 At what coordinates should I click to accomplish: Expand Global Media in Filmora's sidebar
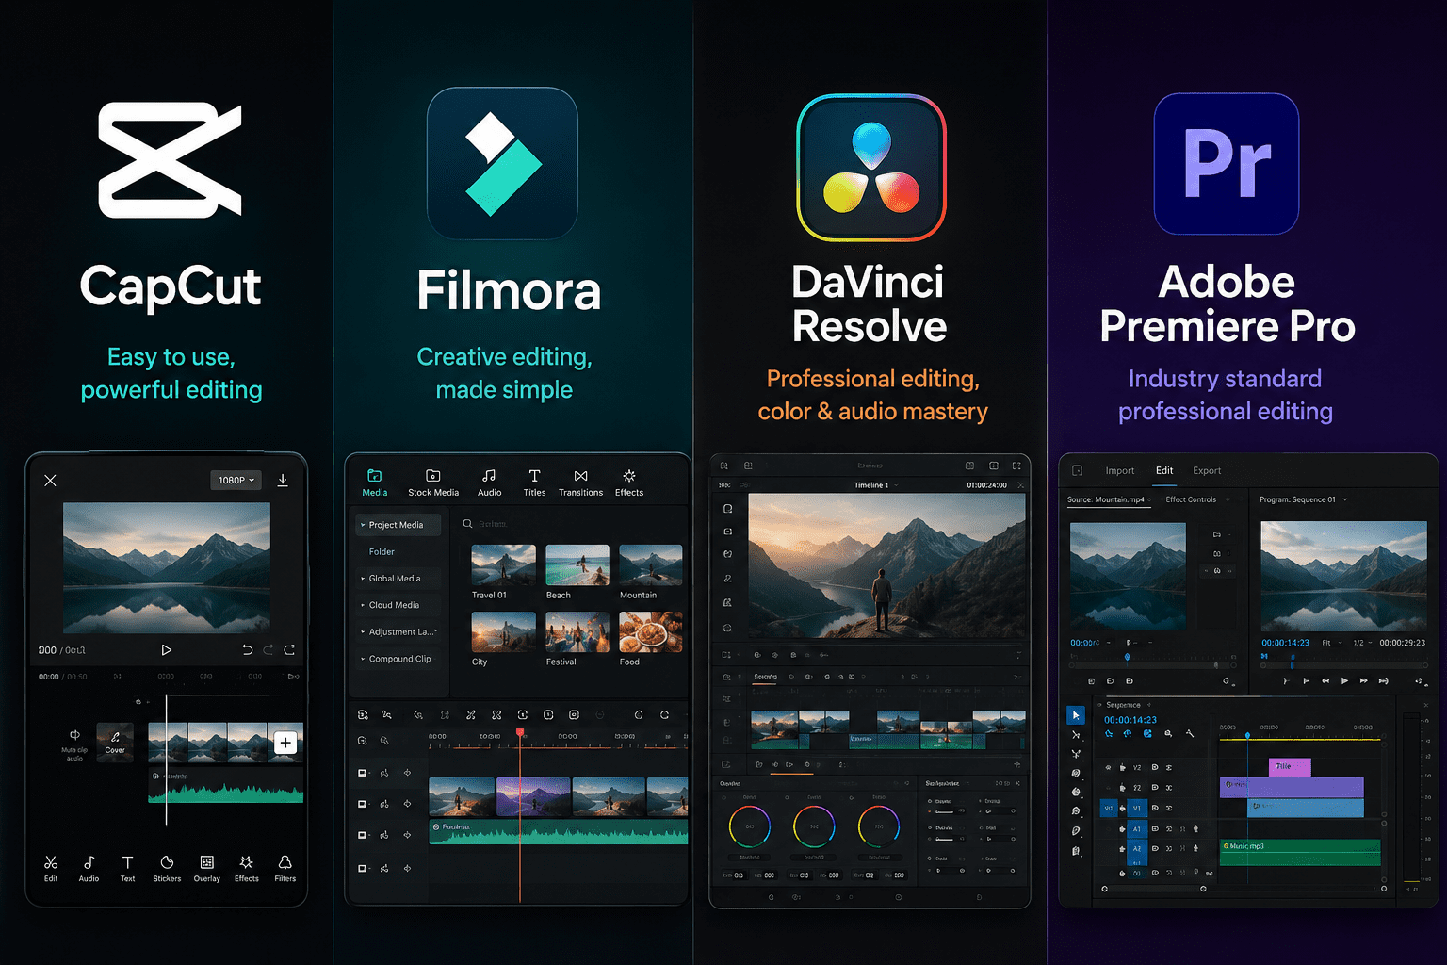click(x=398, y=579)
